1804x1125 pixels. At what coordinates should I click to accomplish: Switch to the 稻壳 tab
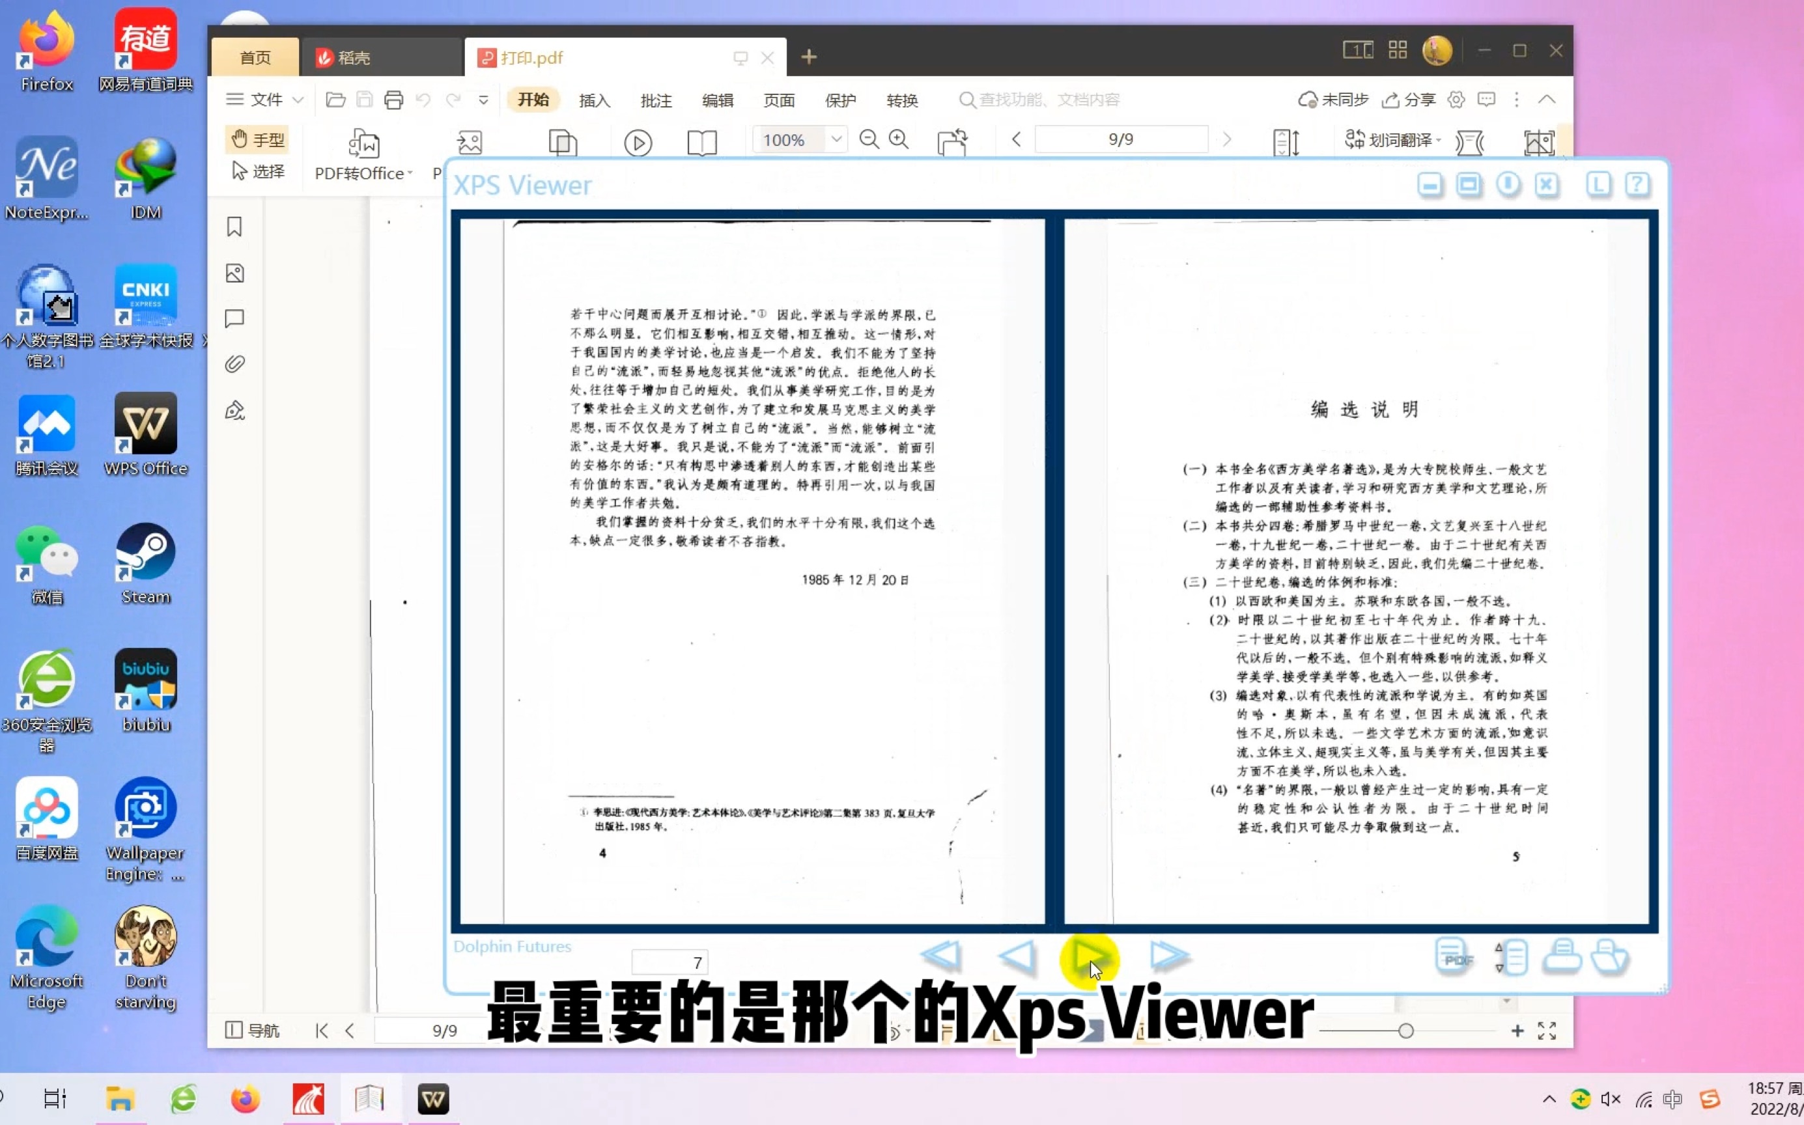click(382, 57)
